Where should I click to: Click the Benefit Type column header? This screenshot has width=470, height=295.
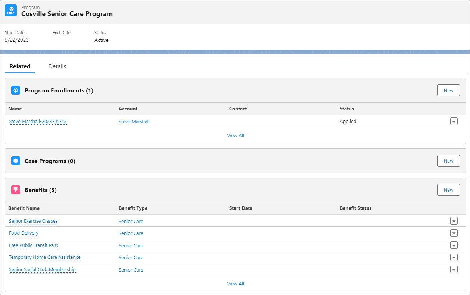click(133, 208)
